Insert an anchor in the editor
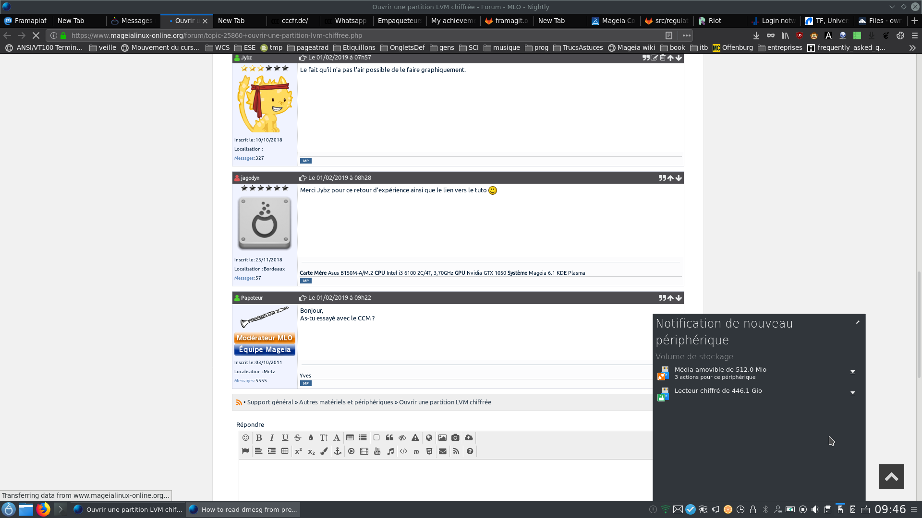This screenshot has width=922, height=518. click(x=338, y=451)
